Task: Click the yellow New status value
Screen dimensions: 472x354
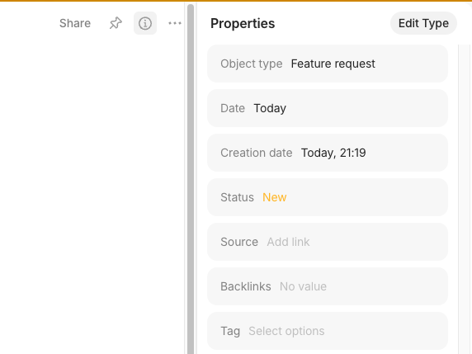Action: (275, 197)
